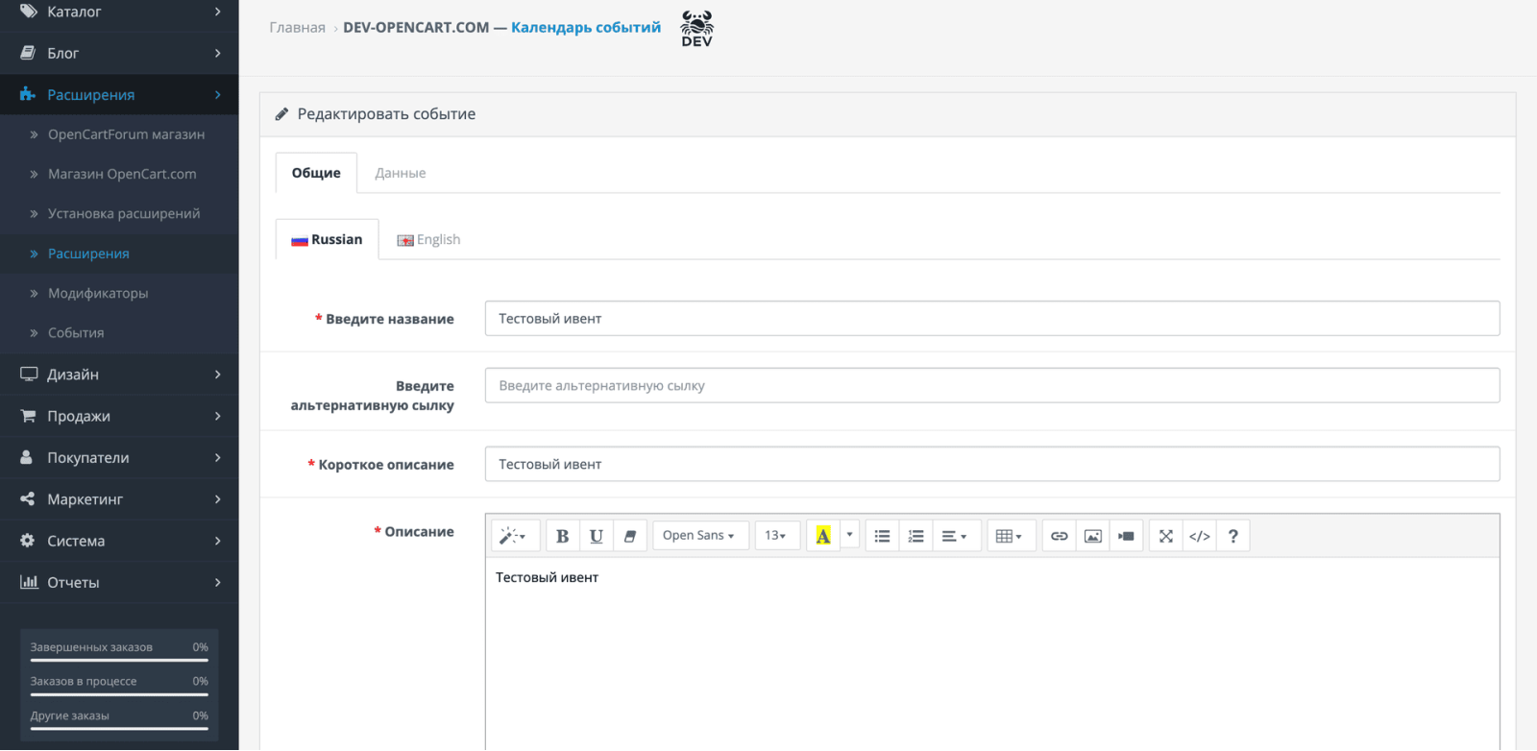Collapse the Расширения sidebar menu

click(119, 94)
